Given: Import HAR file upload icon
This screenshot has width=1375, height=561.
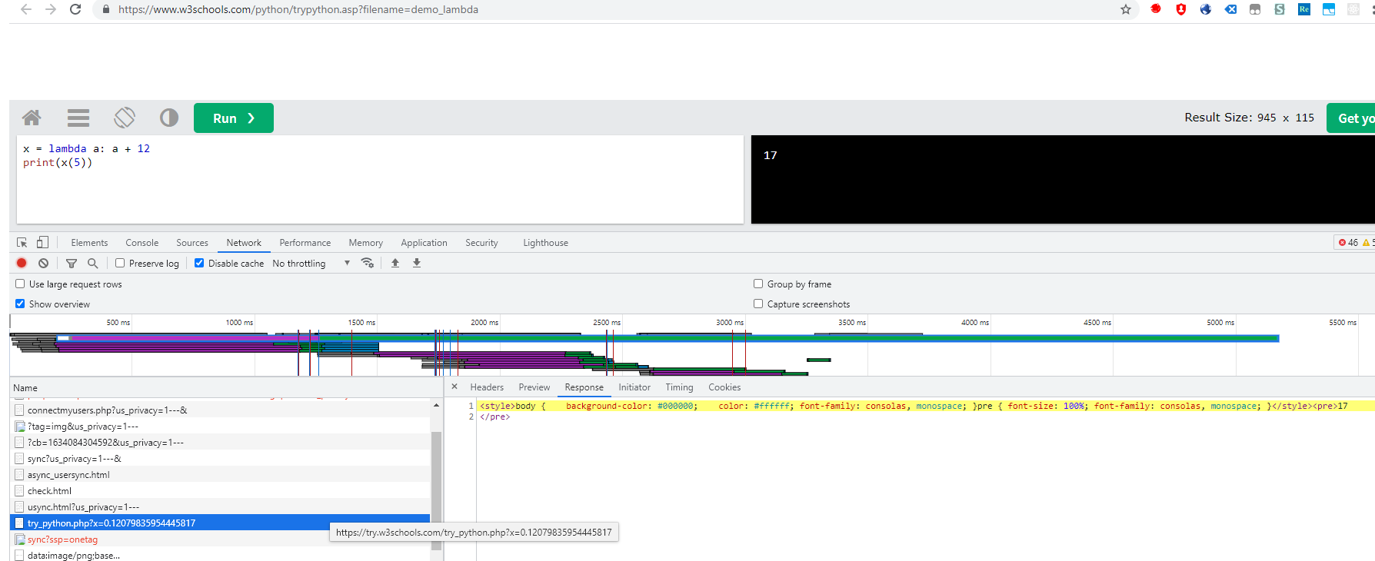Looking at the screenshot, I should tap(395, 263).
